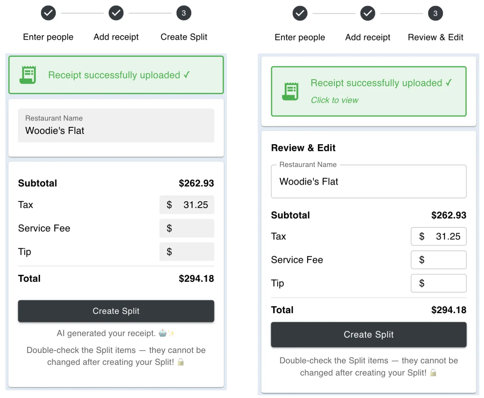Click the step 3 circle above "Review & Edit"
The height and width of the screenshot is (398, 484).
click(x=435, y=13)
